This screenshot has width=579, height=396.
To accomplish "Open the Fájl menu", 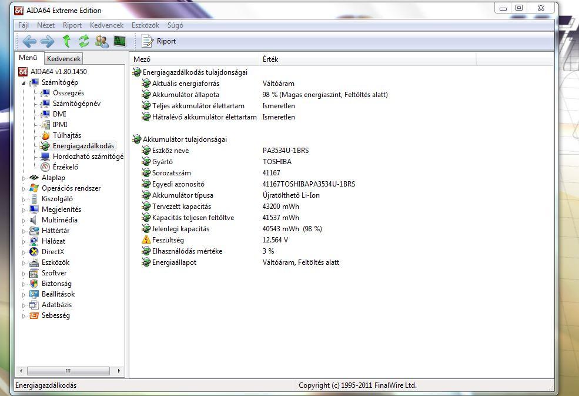I will pos(24,25).
